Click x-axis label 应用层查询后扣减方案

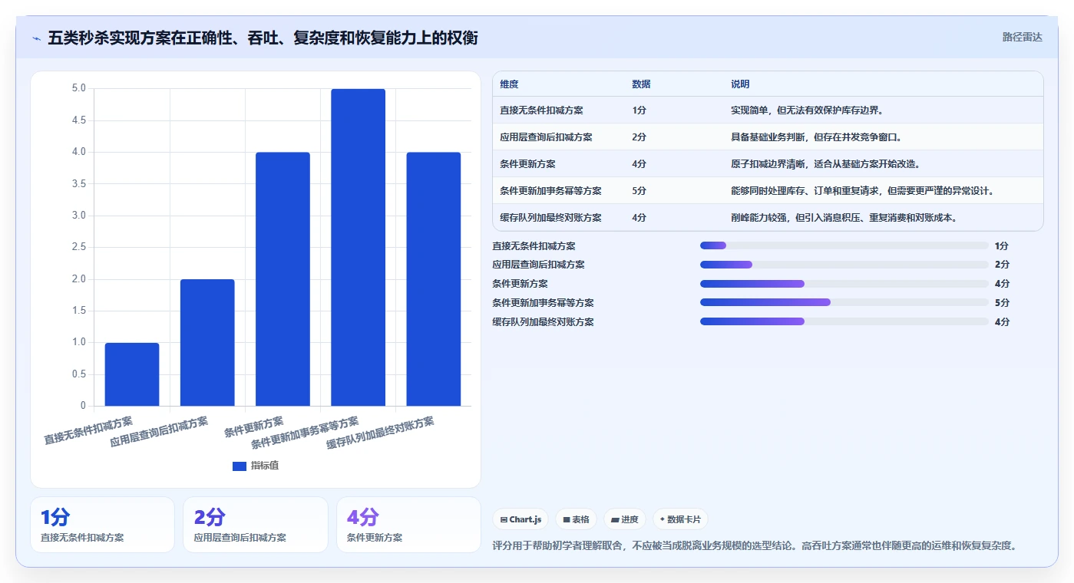160,432
